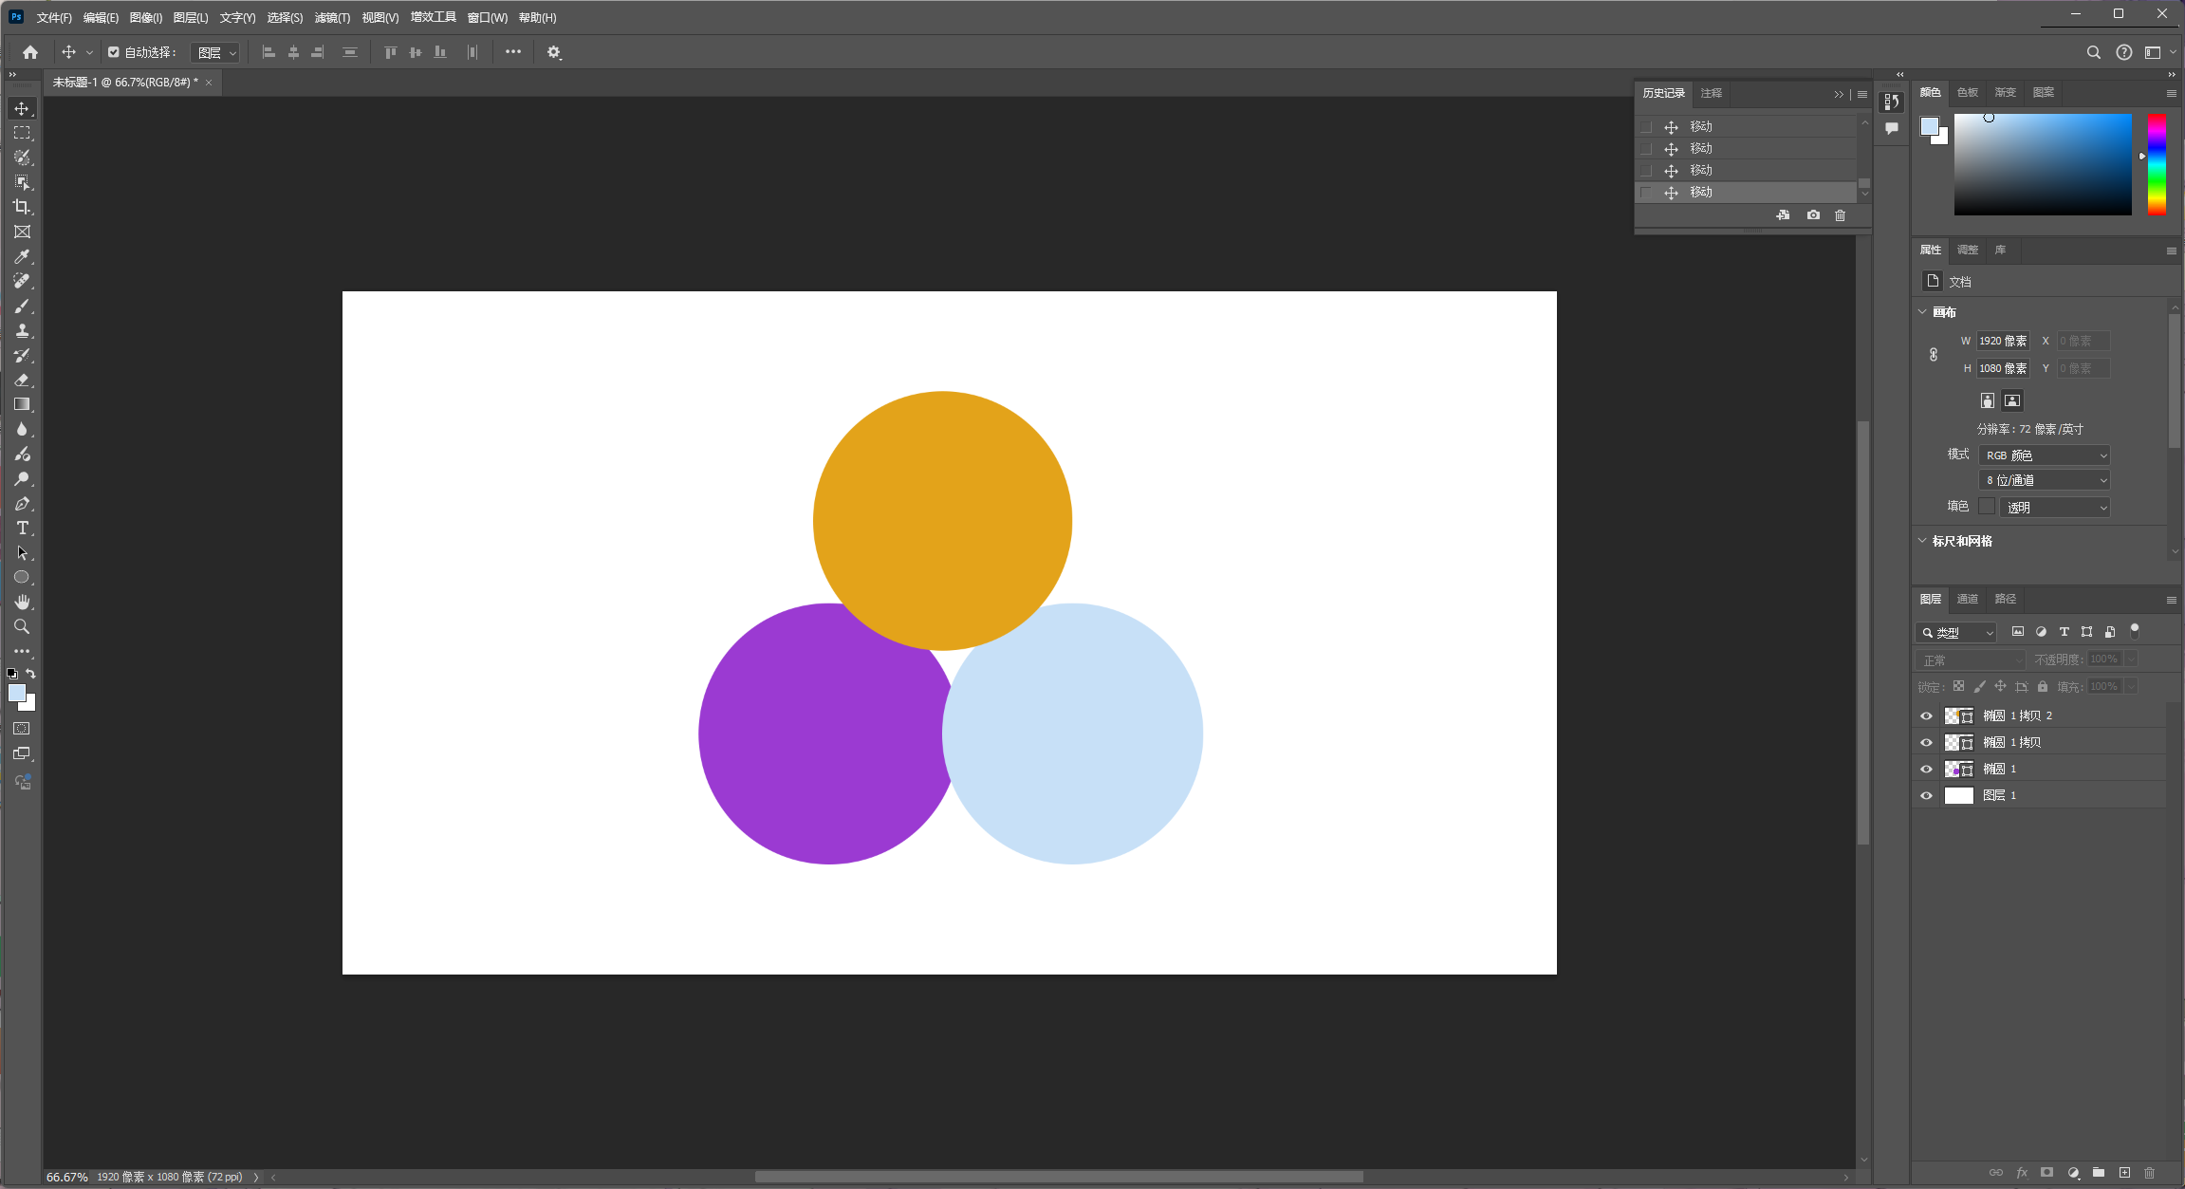The width and height of the screenshot is (2185, 1189).
Task: Select the Gradient tool
Action: [22, 404]
